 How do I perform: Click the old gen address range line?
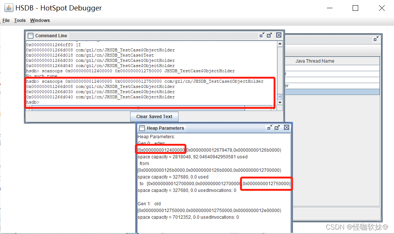(209, 211)
